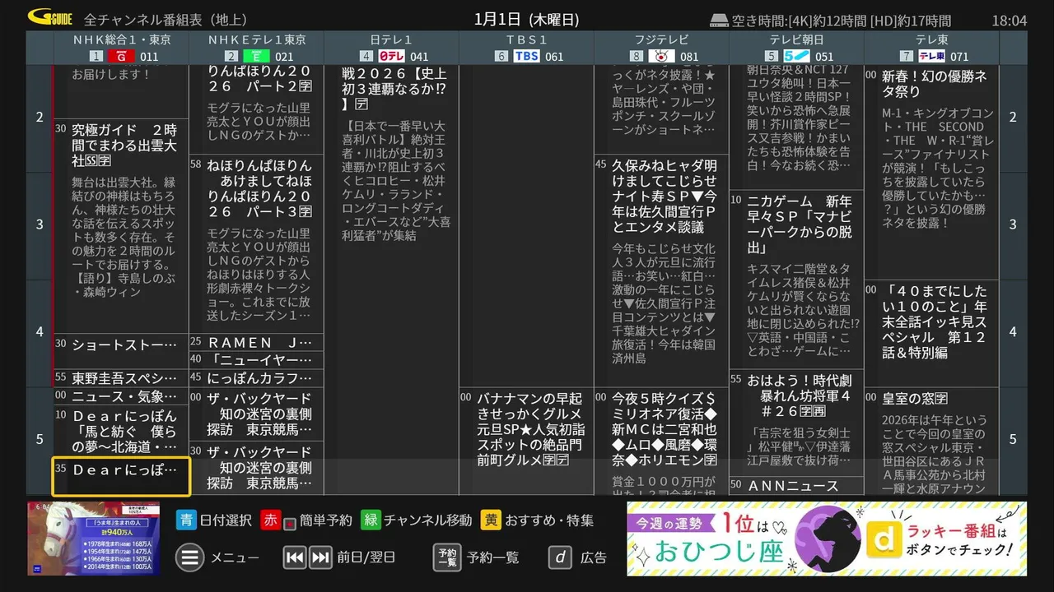The image size is (1054, 592).
Task: Click the red 赤 easy reservation key
Action: (270, 520)
